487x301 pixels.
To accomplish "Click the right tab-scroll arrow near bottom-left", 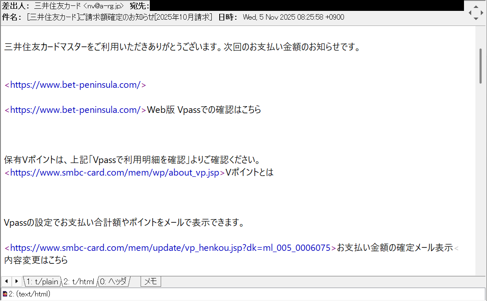I will tap(16, 281).
